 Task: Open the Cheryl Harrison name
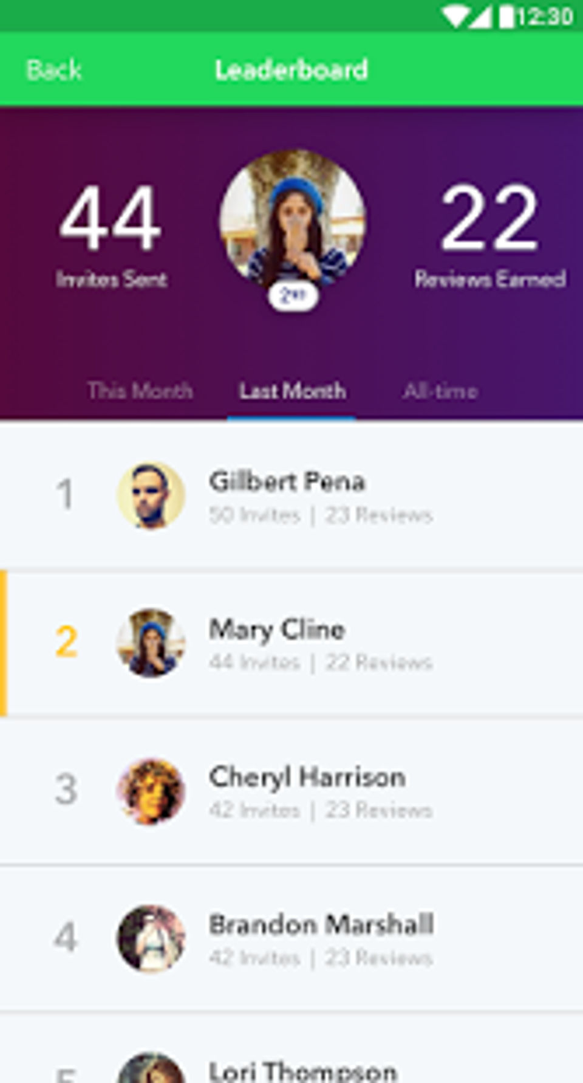point(307,778)
